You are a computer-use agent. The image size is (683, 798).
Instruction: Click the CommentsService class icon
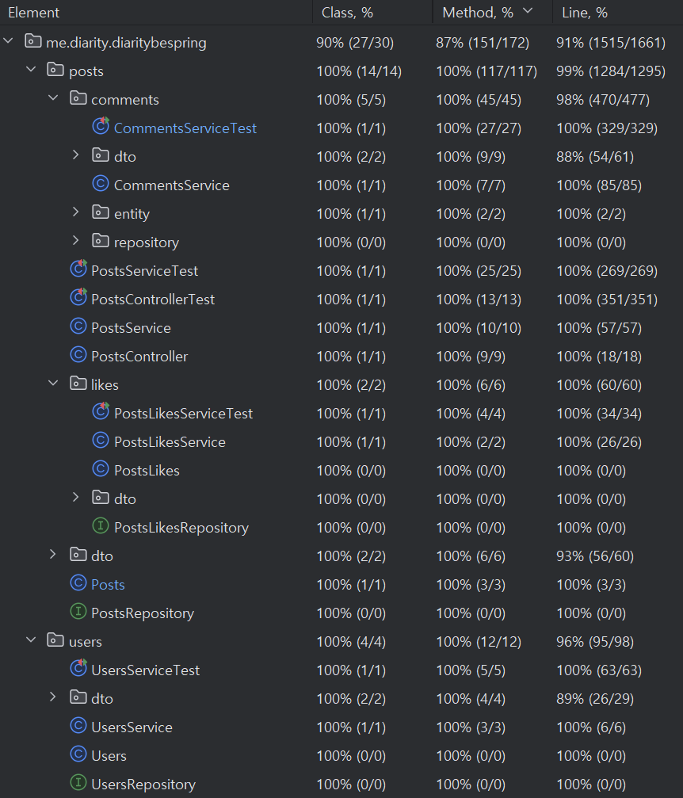tap(101, 183)
